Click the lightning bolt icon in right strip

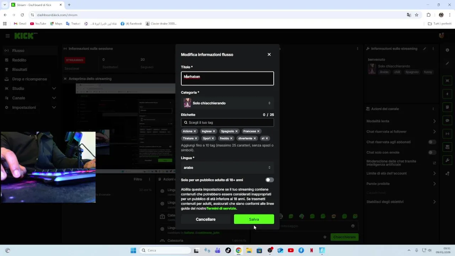tap(447, 94)
